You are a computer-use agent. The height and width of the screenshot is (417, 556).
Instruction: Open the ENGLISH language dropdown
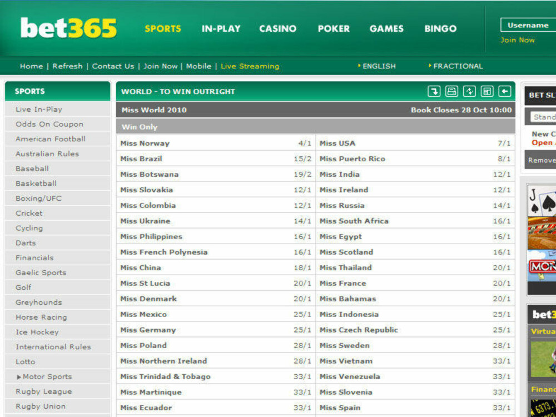click(x=377, y=66)
